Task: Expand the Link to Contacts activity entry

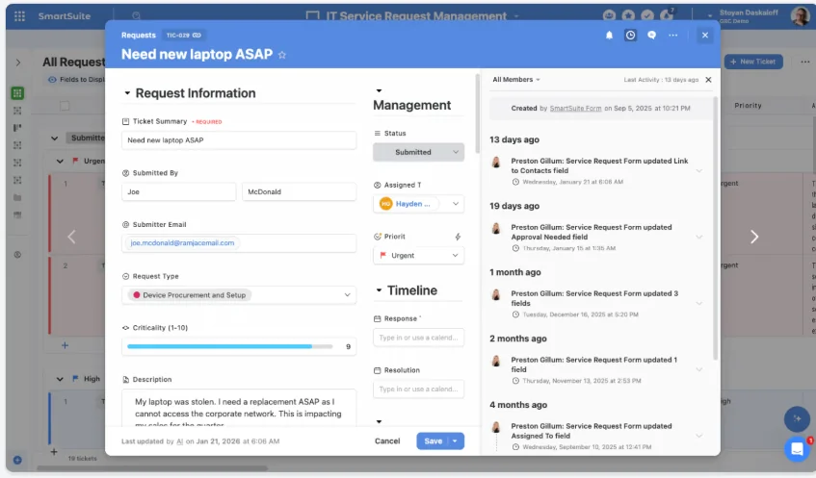Action: (x=698, y=171)
